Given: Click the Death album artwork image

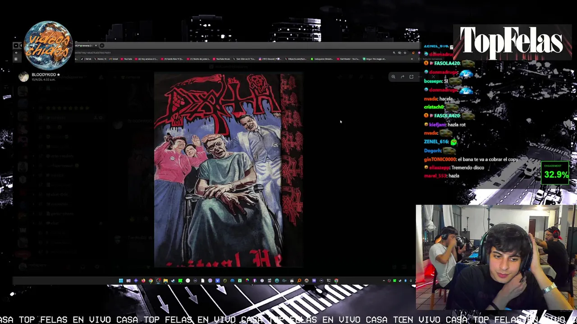Looking at the screenshot, I should pos(228,170).
